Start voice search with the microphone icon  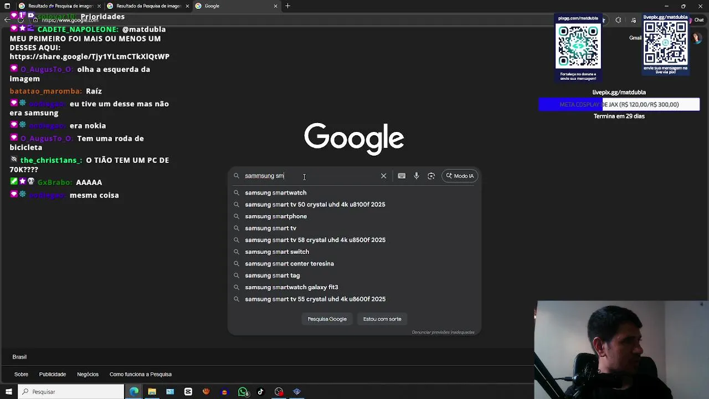point(417,176)
